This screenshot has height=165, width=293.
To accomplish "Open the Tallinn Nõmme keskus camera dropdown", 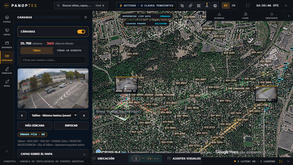I will pyautogui.click(x=53, y=115).
